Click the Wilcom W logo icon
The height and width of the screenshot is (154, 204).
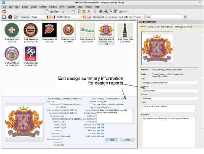coord(4,11)
